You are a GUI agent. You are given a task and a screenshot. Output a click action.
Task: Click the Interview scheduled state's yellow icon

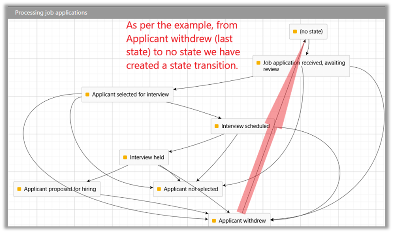click(216, 126)
